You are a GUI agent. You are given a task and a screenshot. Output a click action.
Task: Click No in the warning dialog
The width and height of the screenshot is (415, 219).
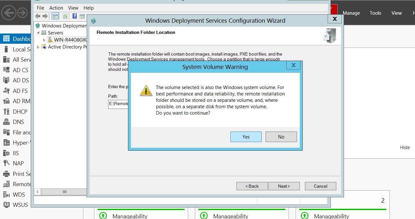tap(281, 137)
